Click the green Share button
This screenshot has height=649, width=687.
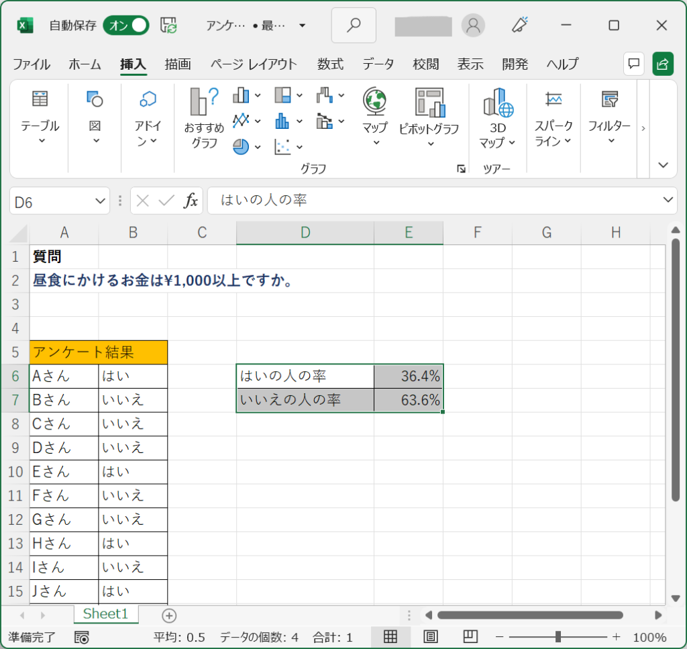click(662, 64)
